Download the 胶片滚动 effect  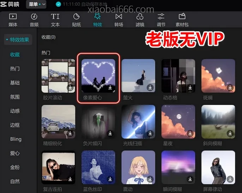[70, 87]
